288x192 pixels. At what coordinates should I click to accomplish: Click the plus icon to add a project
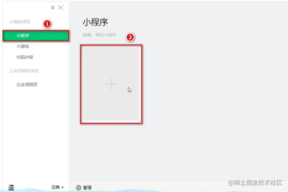(x=111, y=84)
